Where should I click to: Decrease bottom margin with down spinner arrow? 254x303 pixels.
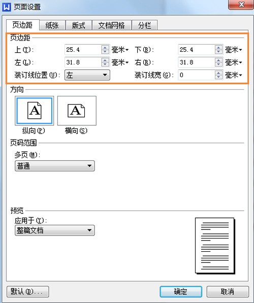218,52
